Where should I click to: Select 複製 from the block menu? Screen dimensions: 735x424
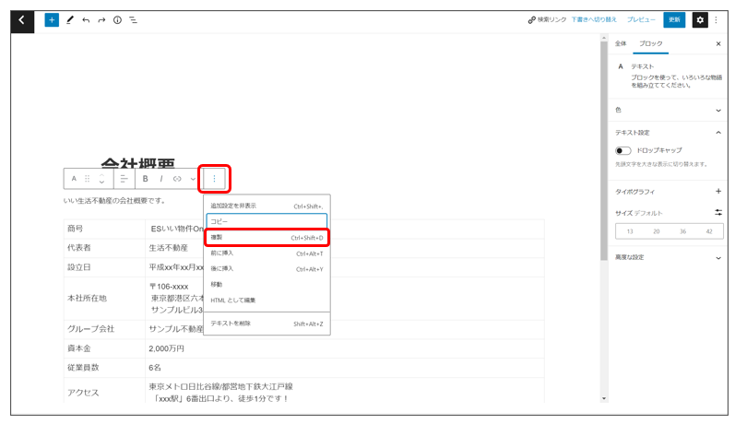[267, 238]
